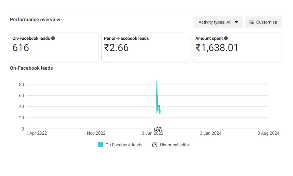Open the Activity types: All dropdown
The height and width of the screenshot is (176, 293).
tap(218, 22)
